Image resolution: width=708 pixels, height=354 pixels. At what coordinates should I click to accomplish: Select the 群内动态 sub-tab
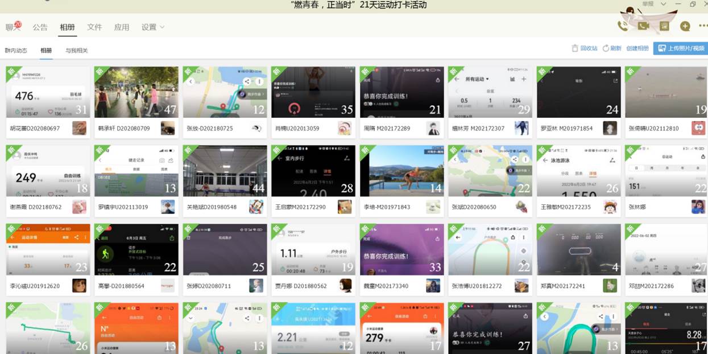(x=16, y=51)
